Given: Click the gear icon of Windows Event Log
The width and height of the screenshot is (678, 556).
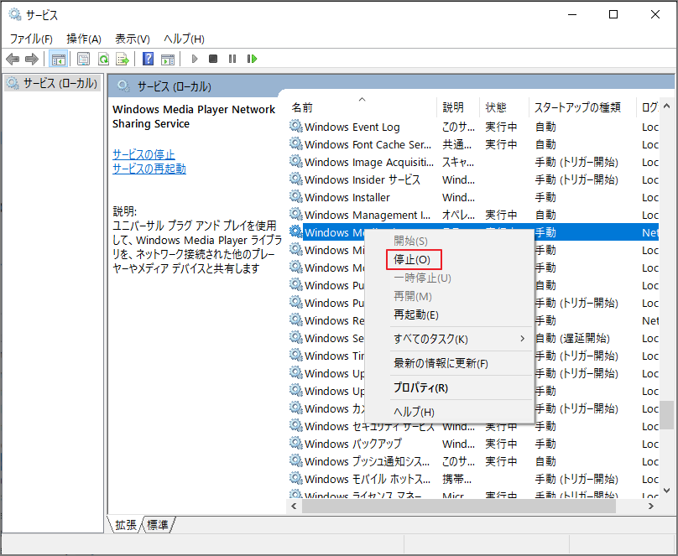Looking at the screenshot, I should pos(295,127).
